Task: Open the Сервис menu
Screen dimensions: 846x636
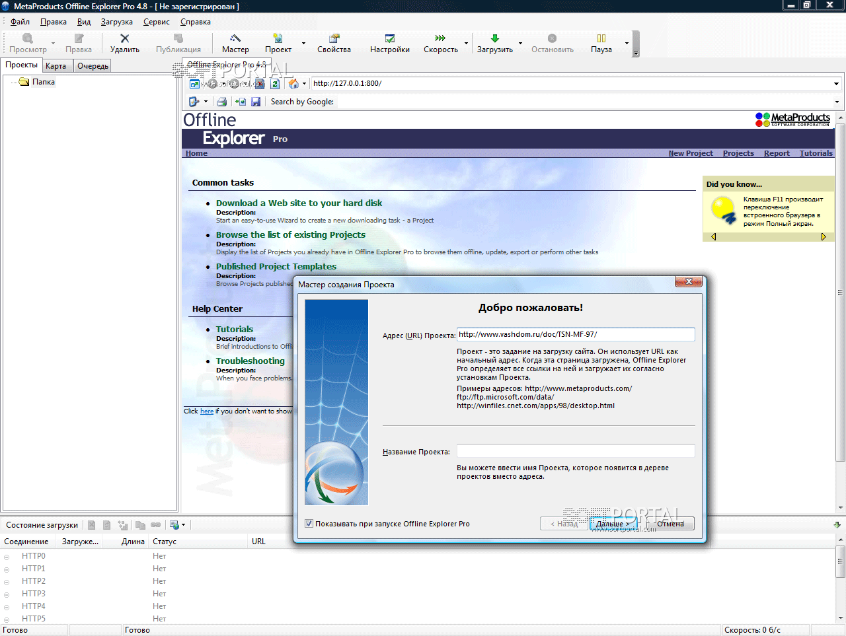Action: point(157,22)
